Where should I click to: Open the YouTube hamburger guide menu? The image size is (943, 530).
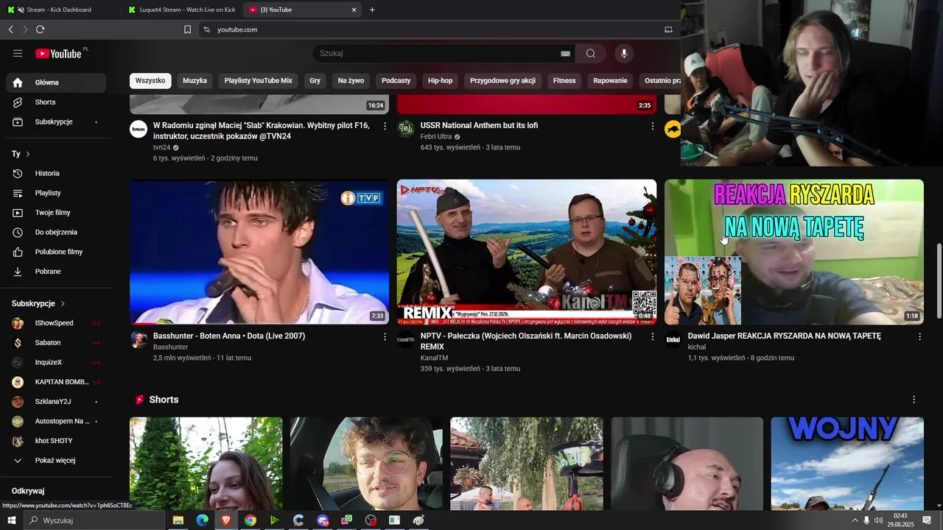pos(18,53)
